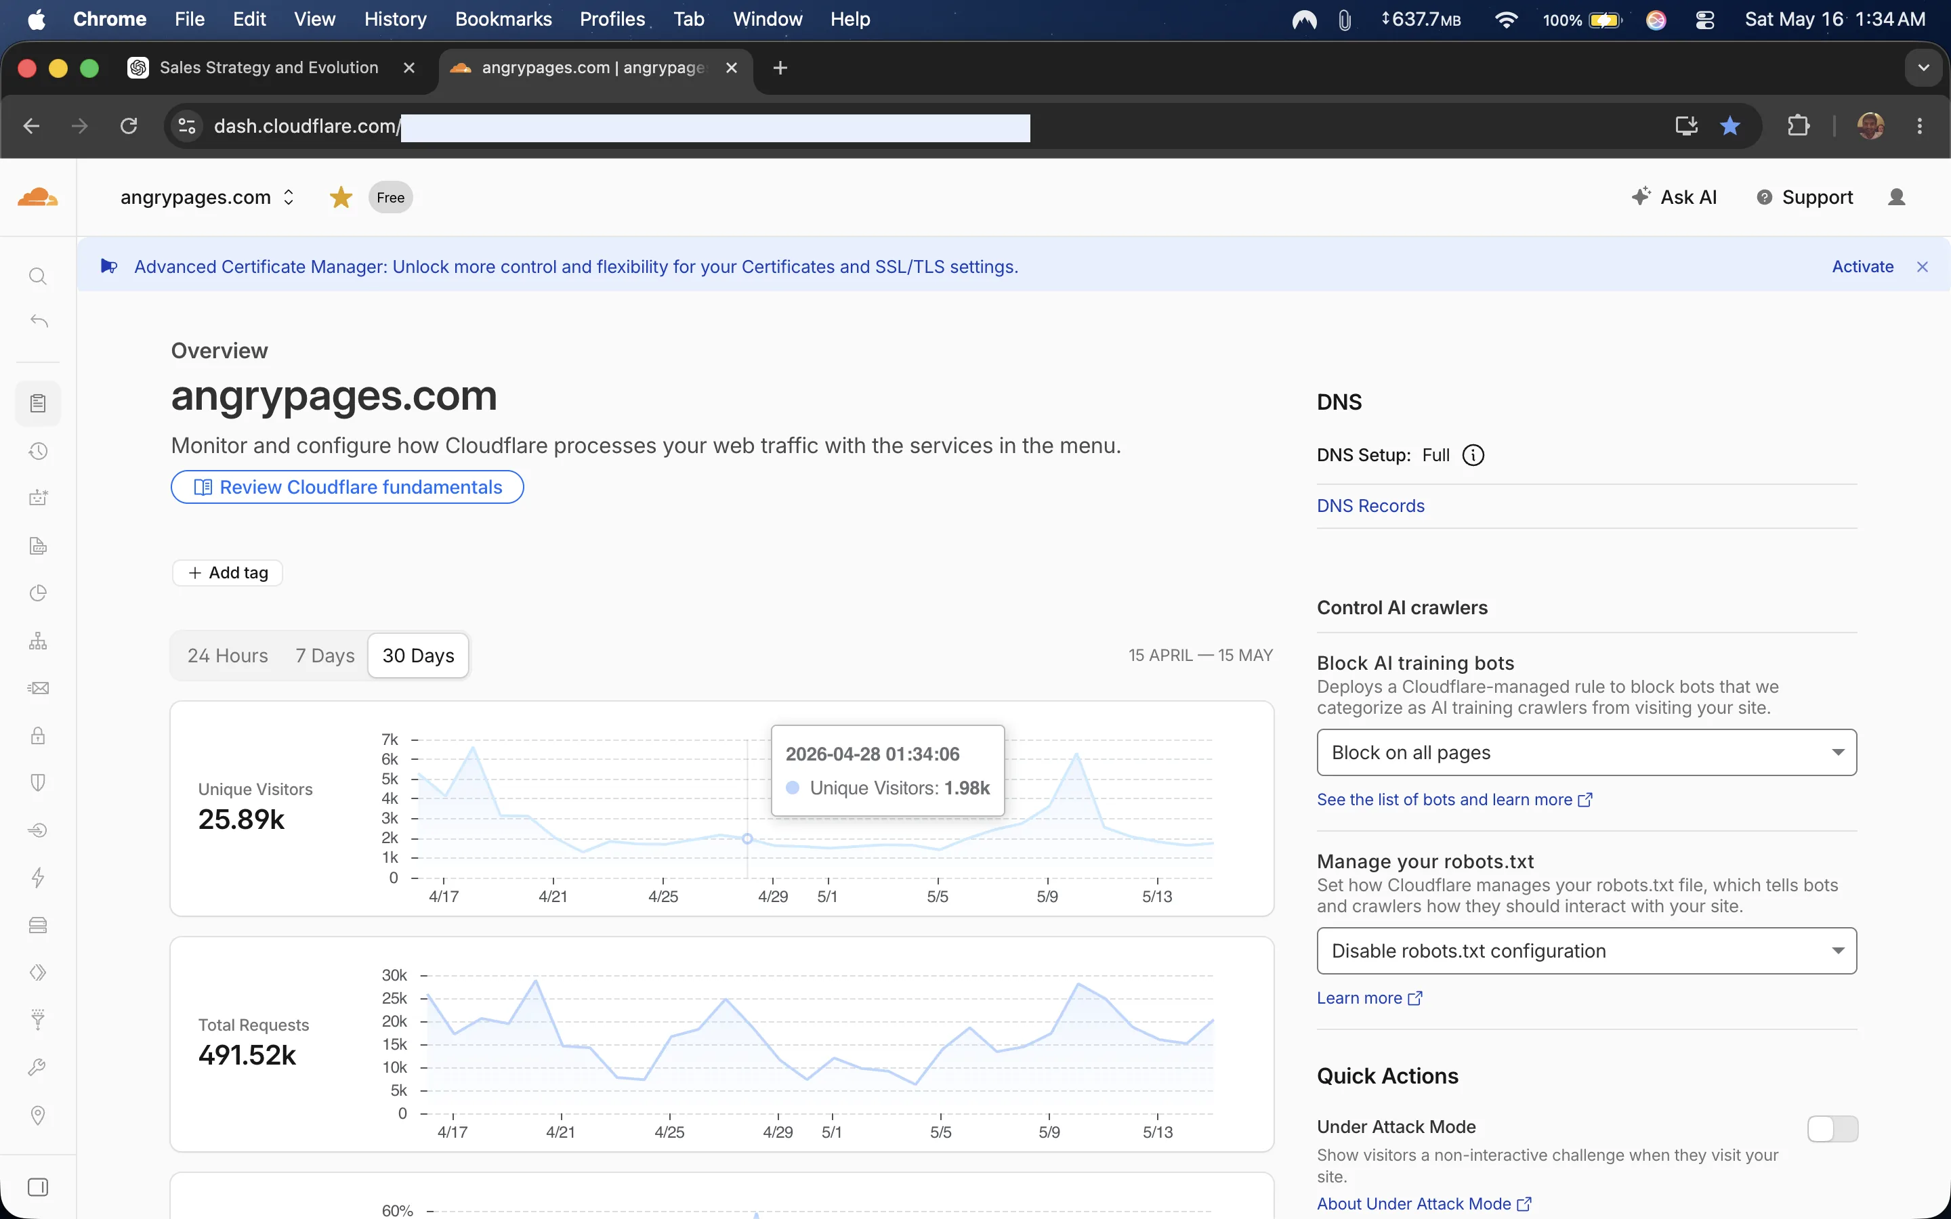Click the install app icon in the address bar
Screen dimensions: 1951x1219
click(x=1687, y=126)
